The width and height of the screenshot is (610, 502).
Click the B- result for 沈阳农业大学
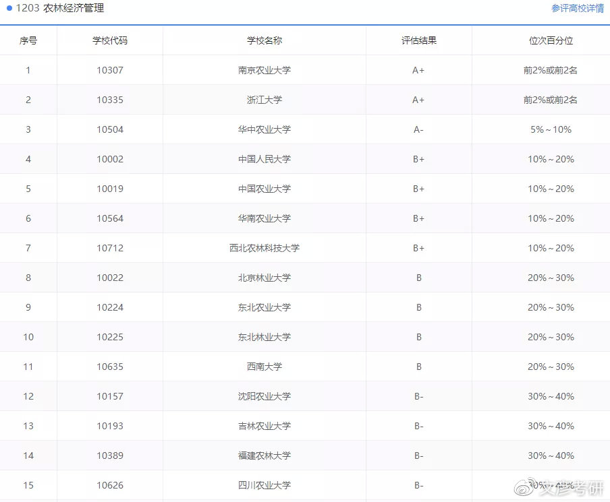[419, 396]
